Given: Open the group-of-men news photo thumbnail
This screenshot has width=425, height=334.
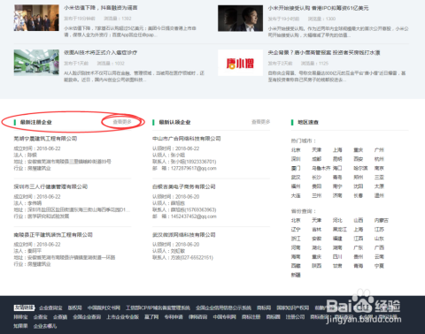Looking at the screenshot, I should [x=36, y=18].
